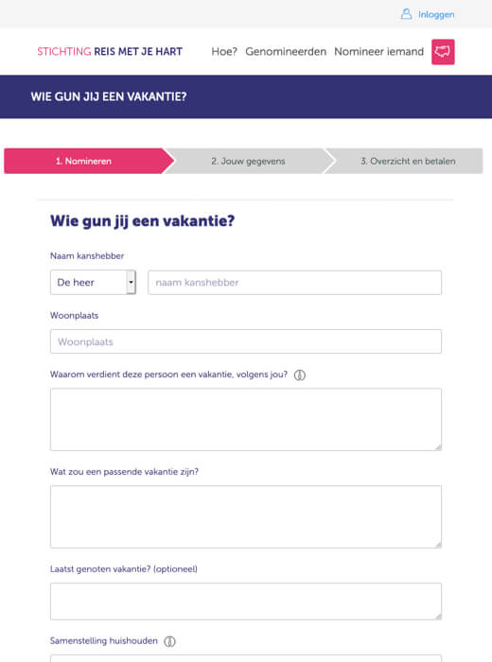Viewport: 492px width, 662px height.
Task: Select step 3. Overzicht en betalen
Action: point(408,161)
